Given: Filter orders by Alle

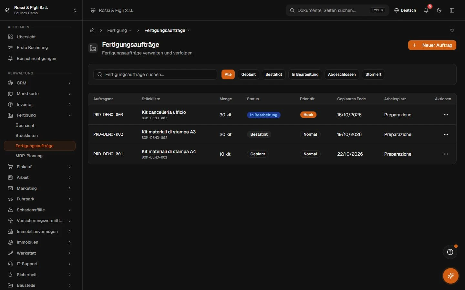Looking at the screenshot, I should click(x=228, y=74).
